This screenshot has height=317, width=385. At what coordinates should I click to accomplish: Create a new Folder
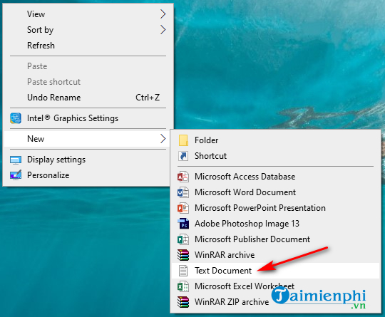[x=275, y=140]
